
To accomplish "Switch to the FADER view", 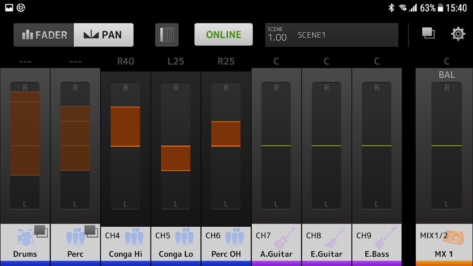I will click(x=44, y=35).
